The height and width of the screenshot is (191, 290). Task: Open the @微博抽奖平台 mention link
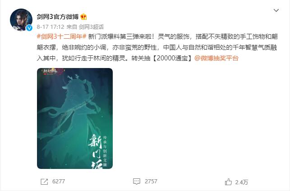tap(216, 58)
